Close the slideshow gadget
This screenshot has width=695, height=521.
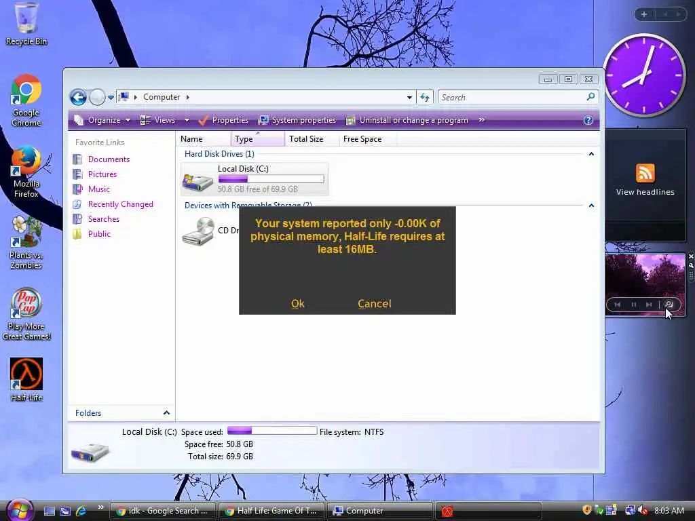(691, 256)
